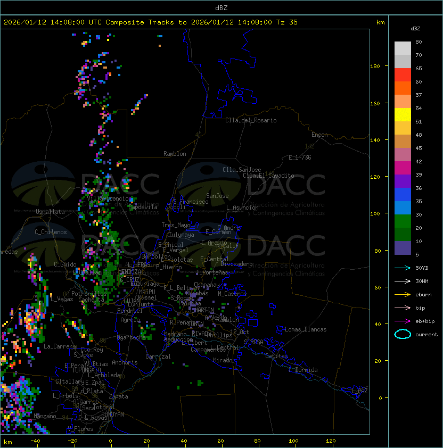Screen dimensions: 443x448
Task: Click the 'Capdevila' map label
Action: 143,207
